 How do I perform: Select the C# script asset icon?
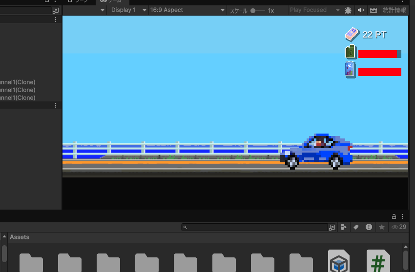378,261
